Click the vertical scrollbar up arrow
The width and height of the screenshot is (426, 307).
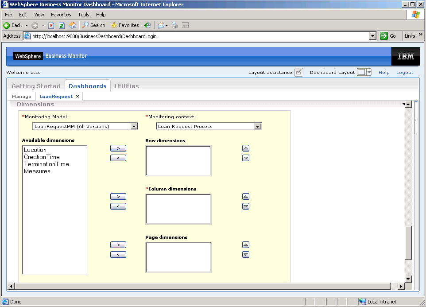pyautogui.click(x=408, y=104)
